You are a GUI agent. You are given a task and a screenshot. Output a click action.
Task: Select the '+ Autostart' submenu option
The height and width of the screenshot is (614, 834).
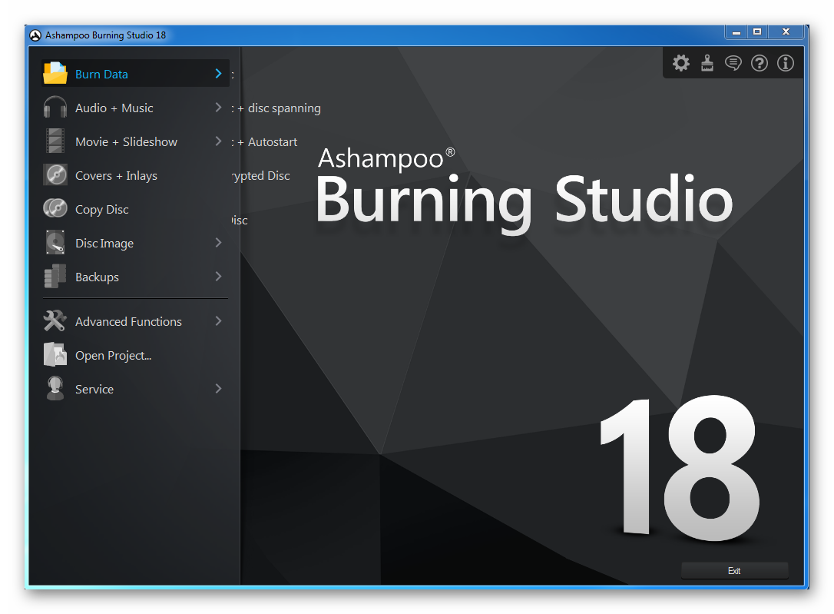coord(267,141)
